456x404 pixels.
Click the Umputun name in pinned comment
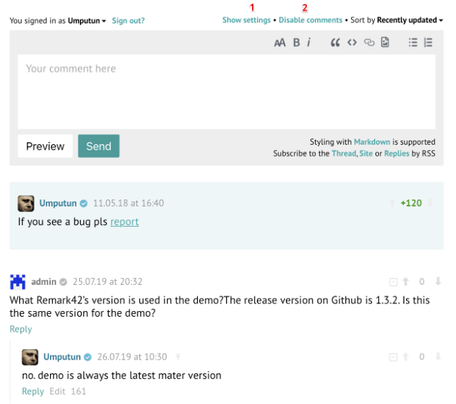point(58,203)
